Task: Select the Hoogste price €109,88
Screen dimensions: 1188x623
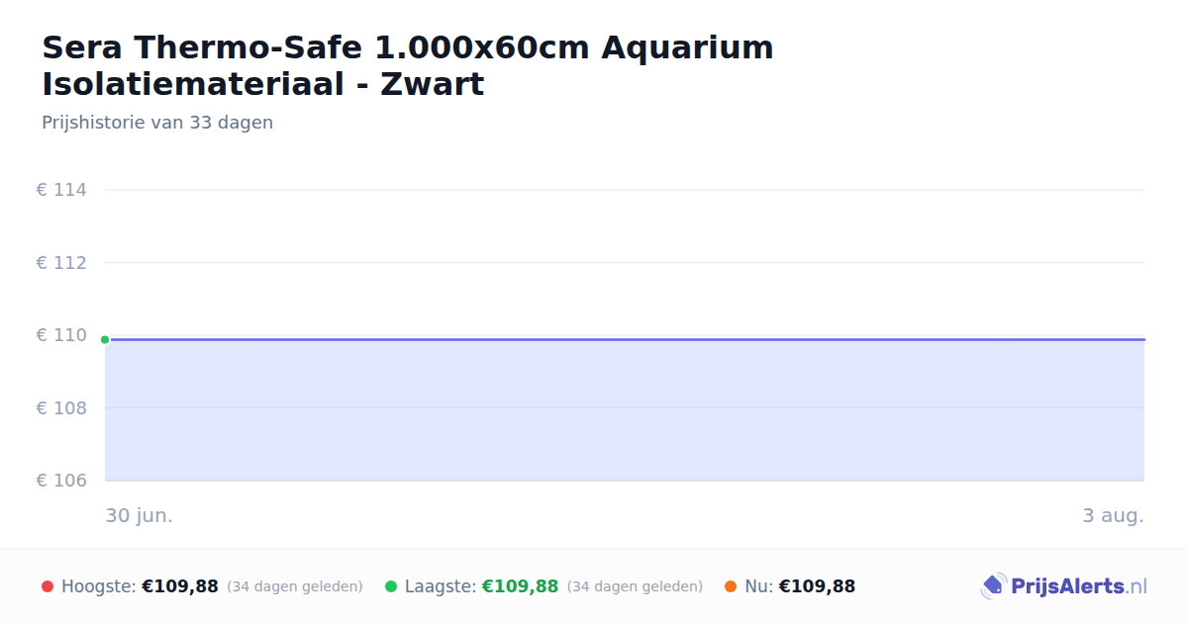Action: pyautogui.click(x=180, y=586)
